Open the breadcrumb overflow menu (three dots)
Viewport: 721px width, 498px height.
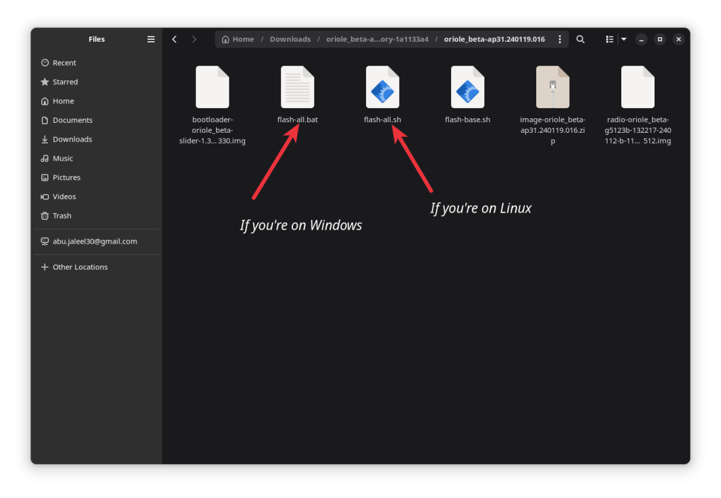tap(560, 39)
